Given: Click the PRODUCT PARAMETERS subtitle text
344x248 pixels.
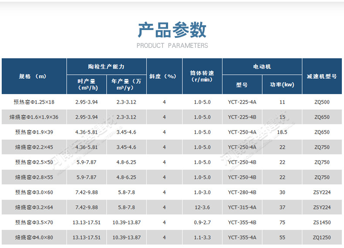Looking at the screenshot, I should point(172,46).
